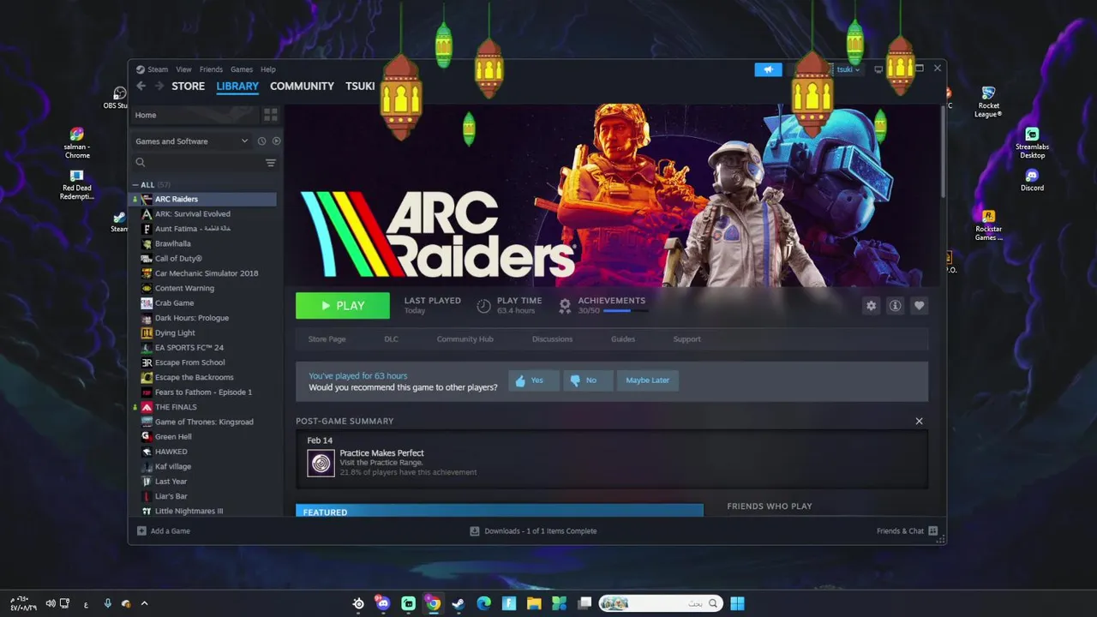Open Steam from the taskbar
1097x617 pixels.
pyautogui.click(x=458, y=603)
